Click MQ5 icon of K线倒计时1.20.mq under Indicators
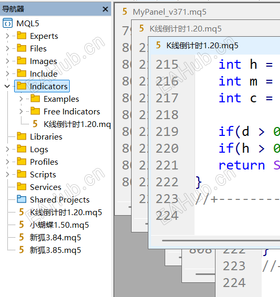The image size is (280, 297). (35, 124)
